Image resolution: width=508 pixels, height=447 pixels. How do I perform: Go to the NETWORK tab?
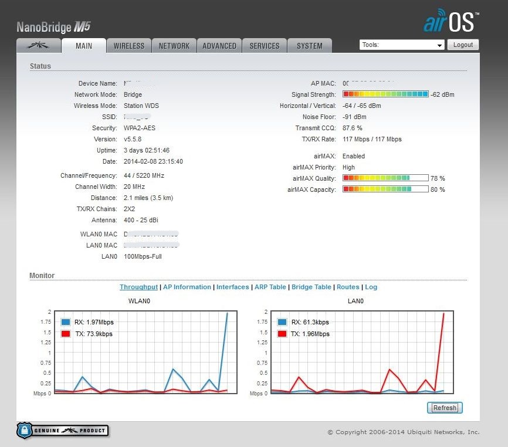[x=174, y=46]
